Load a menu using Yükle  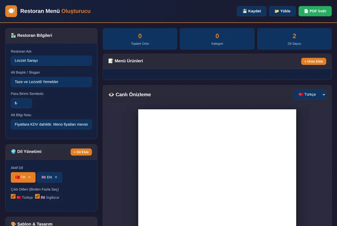282,11
